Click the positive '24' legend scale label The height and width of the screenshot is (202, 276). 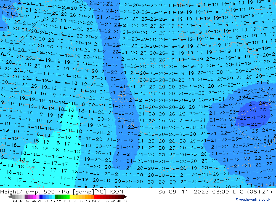[94, 201]
